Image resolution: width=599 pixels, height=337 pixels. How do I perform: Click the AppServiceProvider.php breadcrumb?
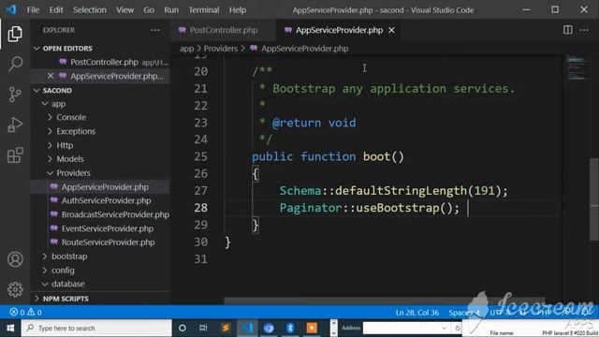tap(304, 49)
